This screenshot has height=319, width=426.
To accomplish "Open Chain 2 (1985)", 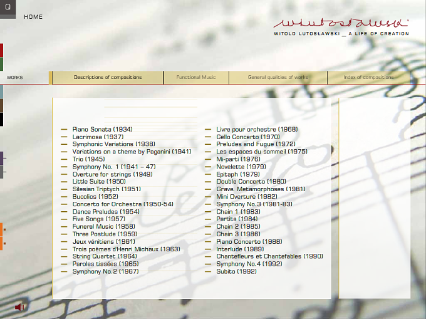I will point(238,227).
